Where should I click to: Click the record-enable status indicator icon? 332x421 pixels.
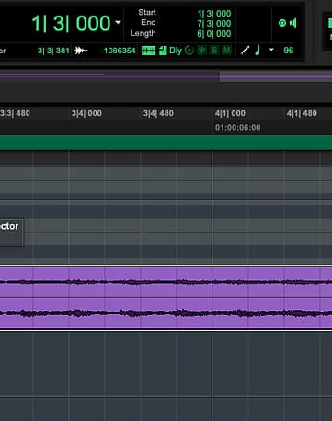(282, 23)
